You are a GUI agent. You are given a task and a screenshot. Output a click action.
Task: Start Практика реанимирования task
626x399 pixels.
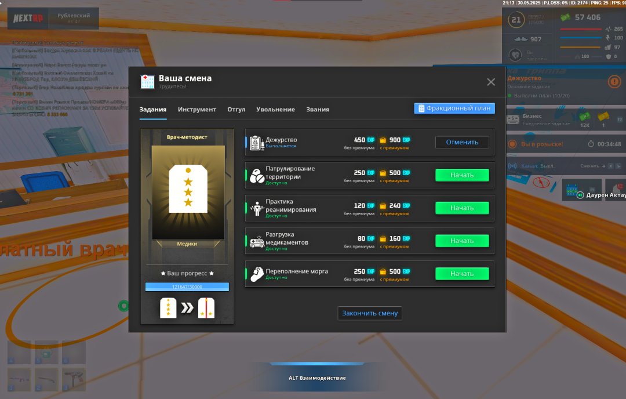462,208
